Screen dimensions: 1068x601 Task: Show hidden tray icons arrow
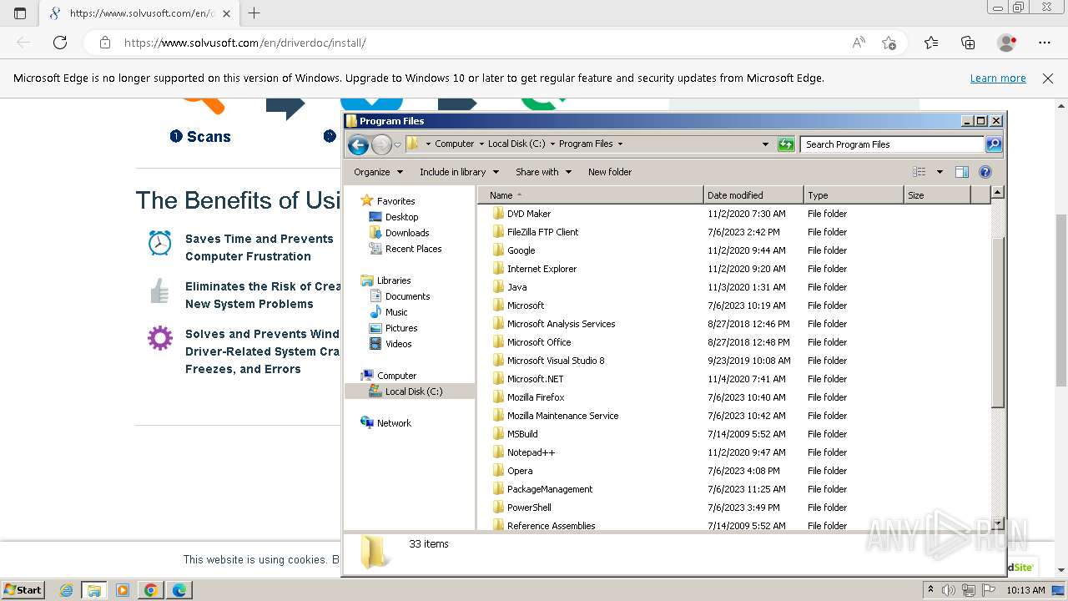(931, 590)
